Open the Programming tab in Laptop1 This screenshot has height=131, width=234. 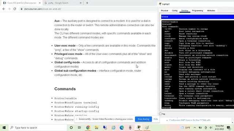197,11
